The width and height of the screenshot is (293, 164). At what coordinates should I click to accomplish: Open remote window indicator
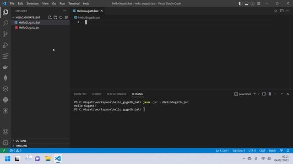[x=4, y=150]
